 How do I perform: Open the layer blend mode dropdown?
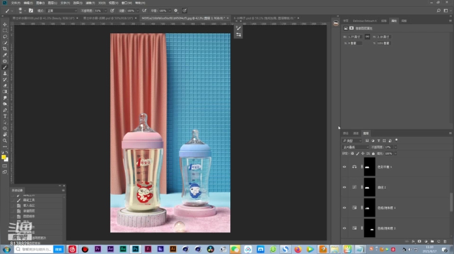coord(356,147)
